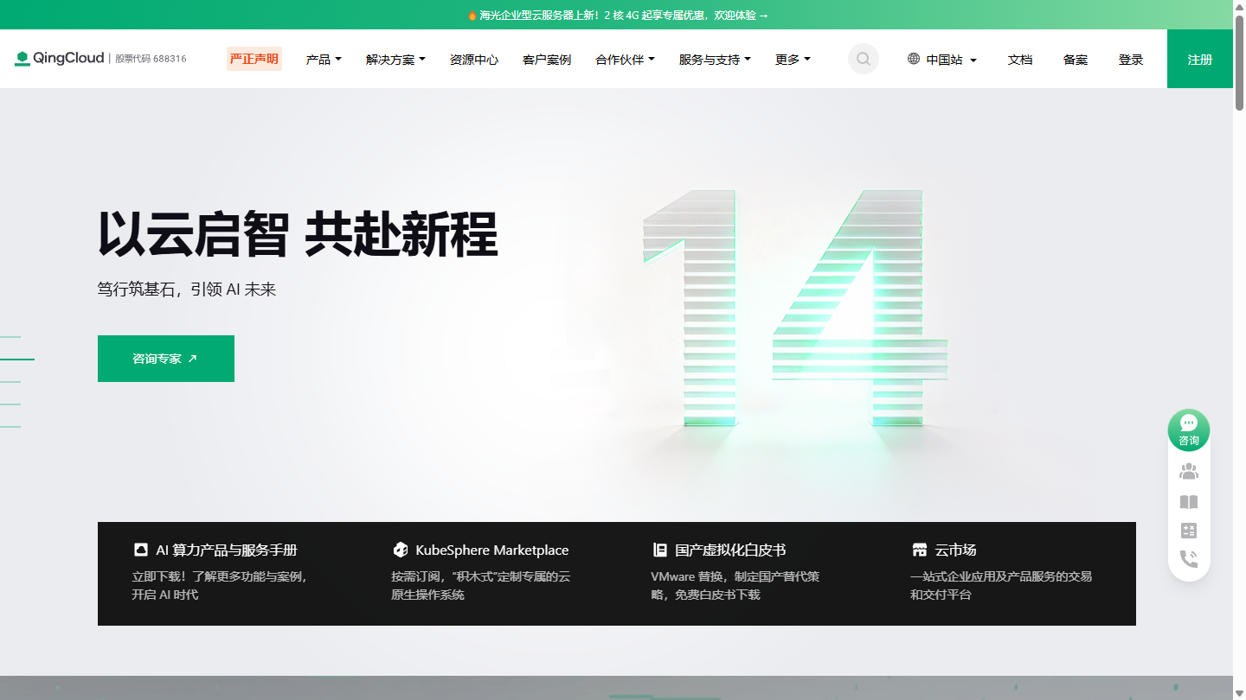Open 文档 in the top navigation

[1020, 60]
